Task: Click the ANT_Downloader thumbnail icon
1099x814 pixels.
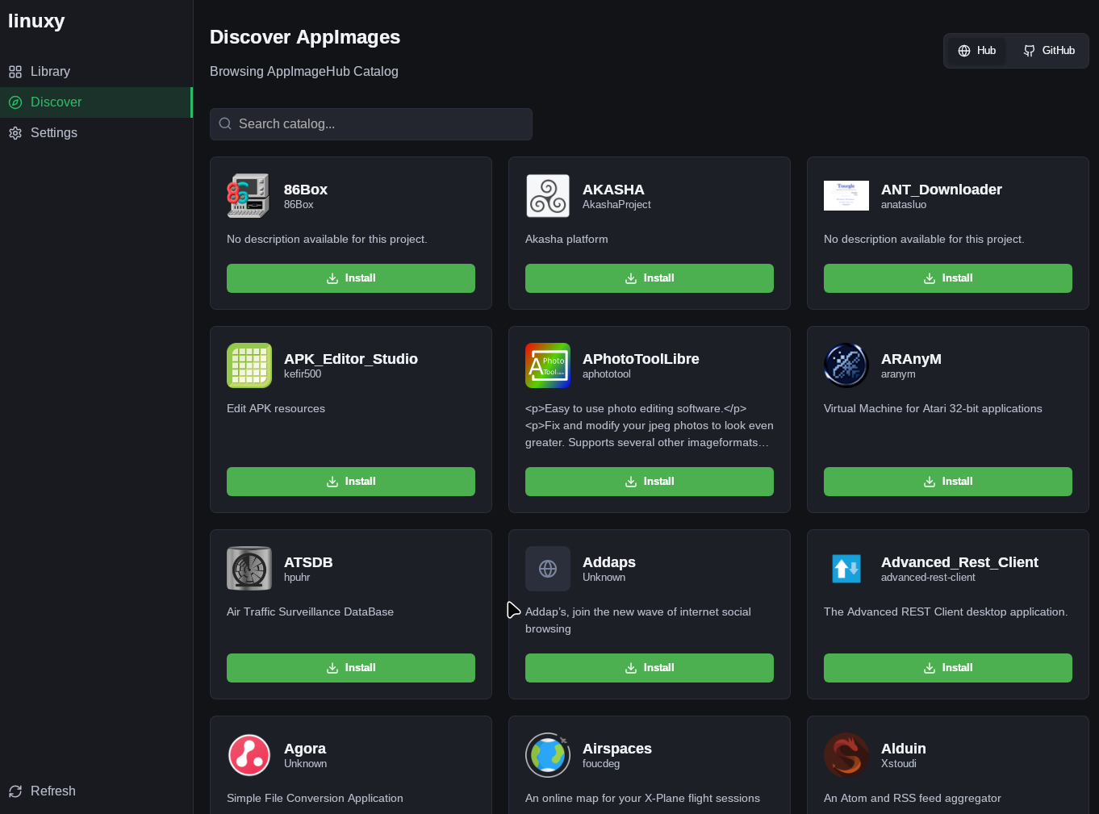Action: 846,196
